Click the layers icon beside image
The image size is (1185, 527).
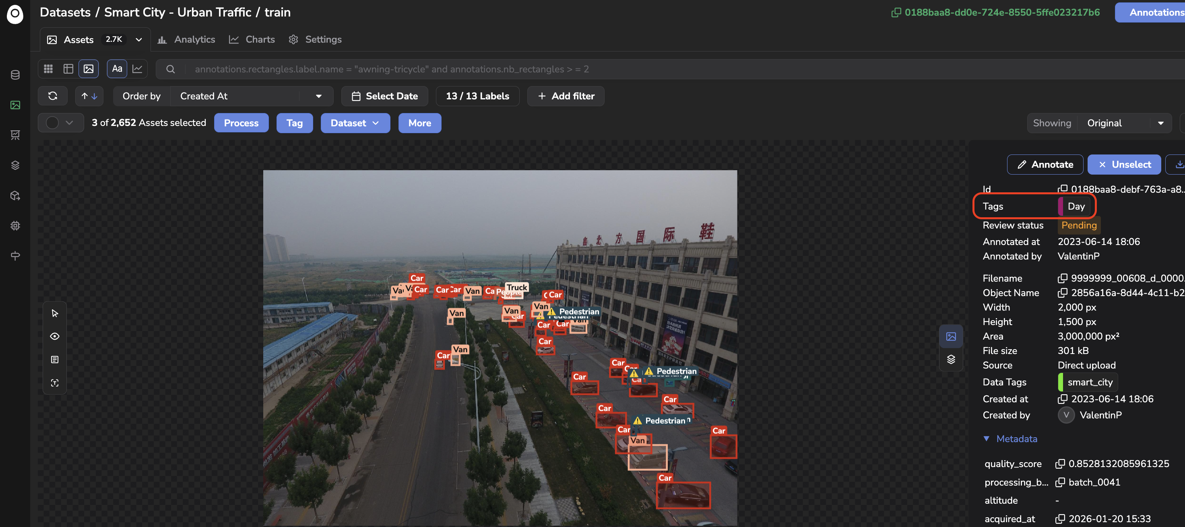pos(951,360)
